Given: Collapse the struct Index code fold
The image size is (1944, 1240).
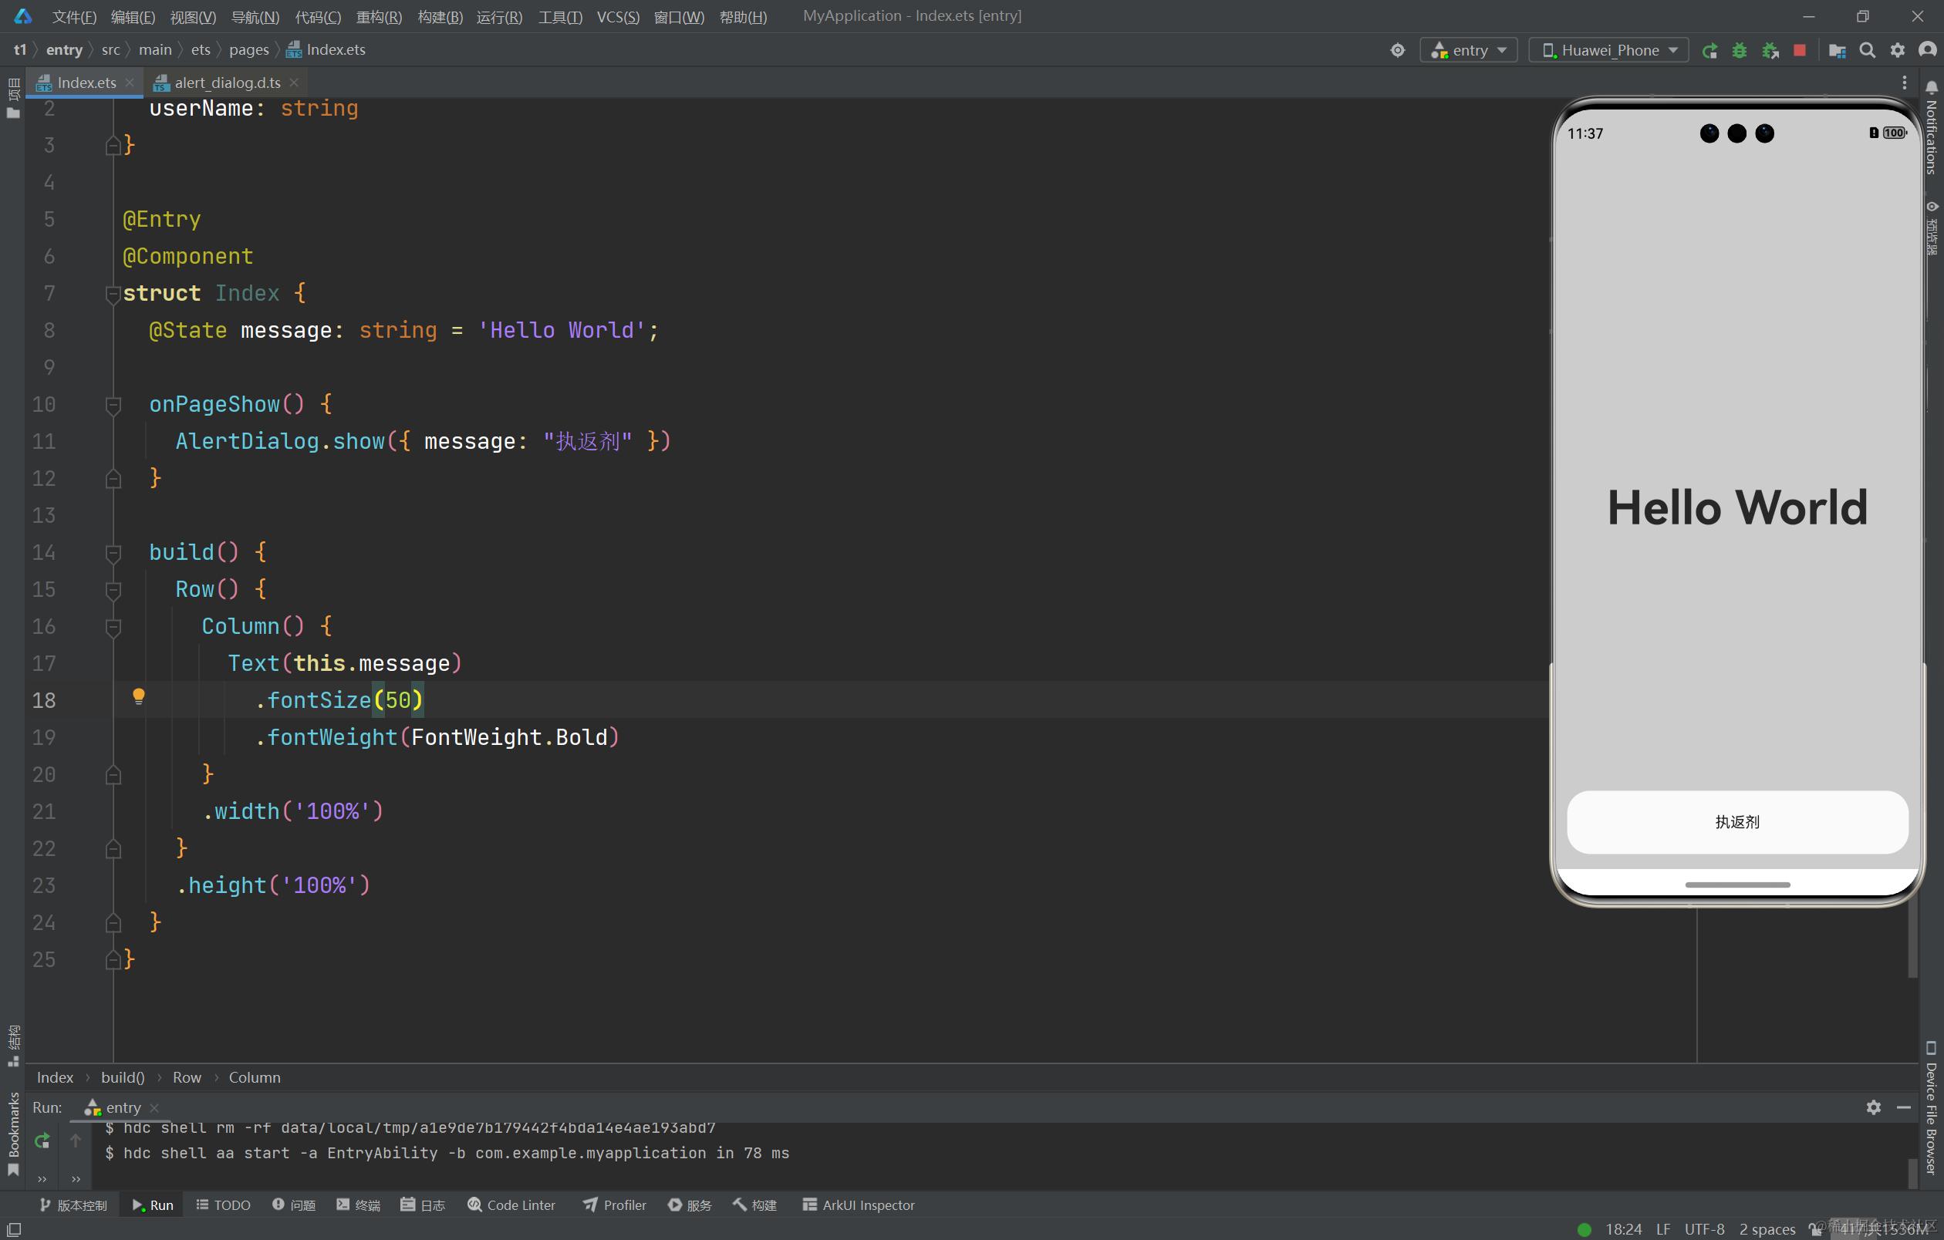Looking at the screenshot, I should (x=113, y=295).
